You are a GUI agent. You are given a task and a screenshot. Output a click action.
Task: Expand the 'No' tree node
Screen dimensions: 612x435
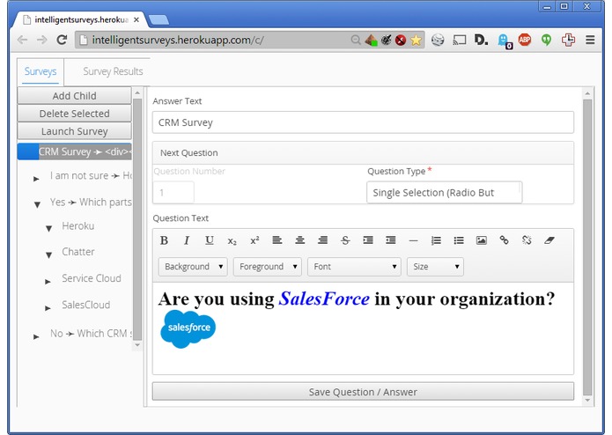pyautogui.click(x=36, y=336)
